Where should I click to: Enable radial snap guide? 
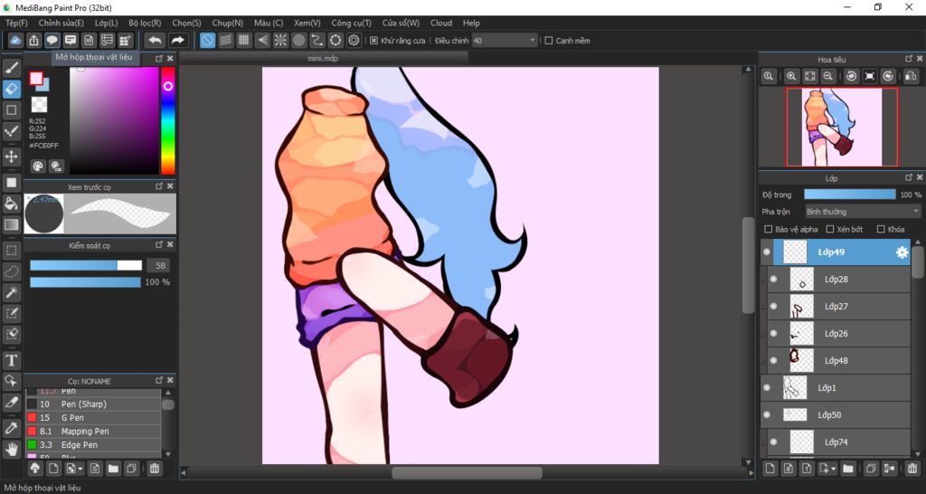pos(280,40)
